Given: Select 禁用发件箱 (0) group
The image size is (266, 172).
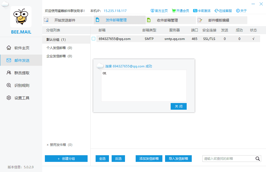Looking at the screenshot, I should click(x=59, y=145).
